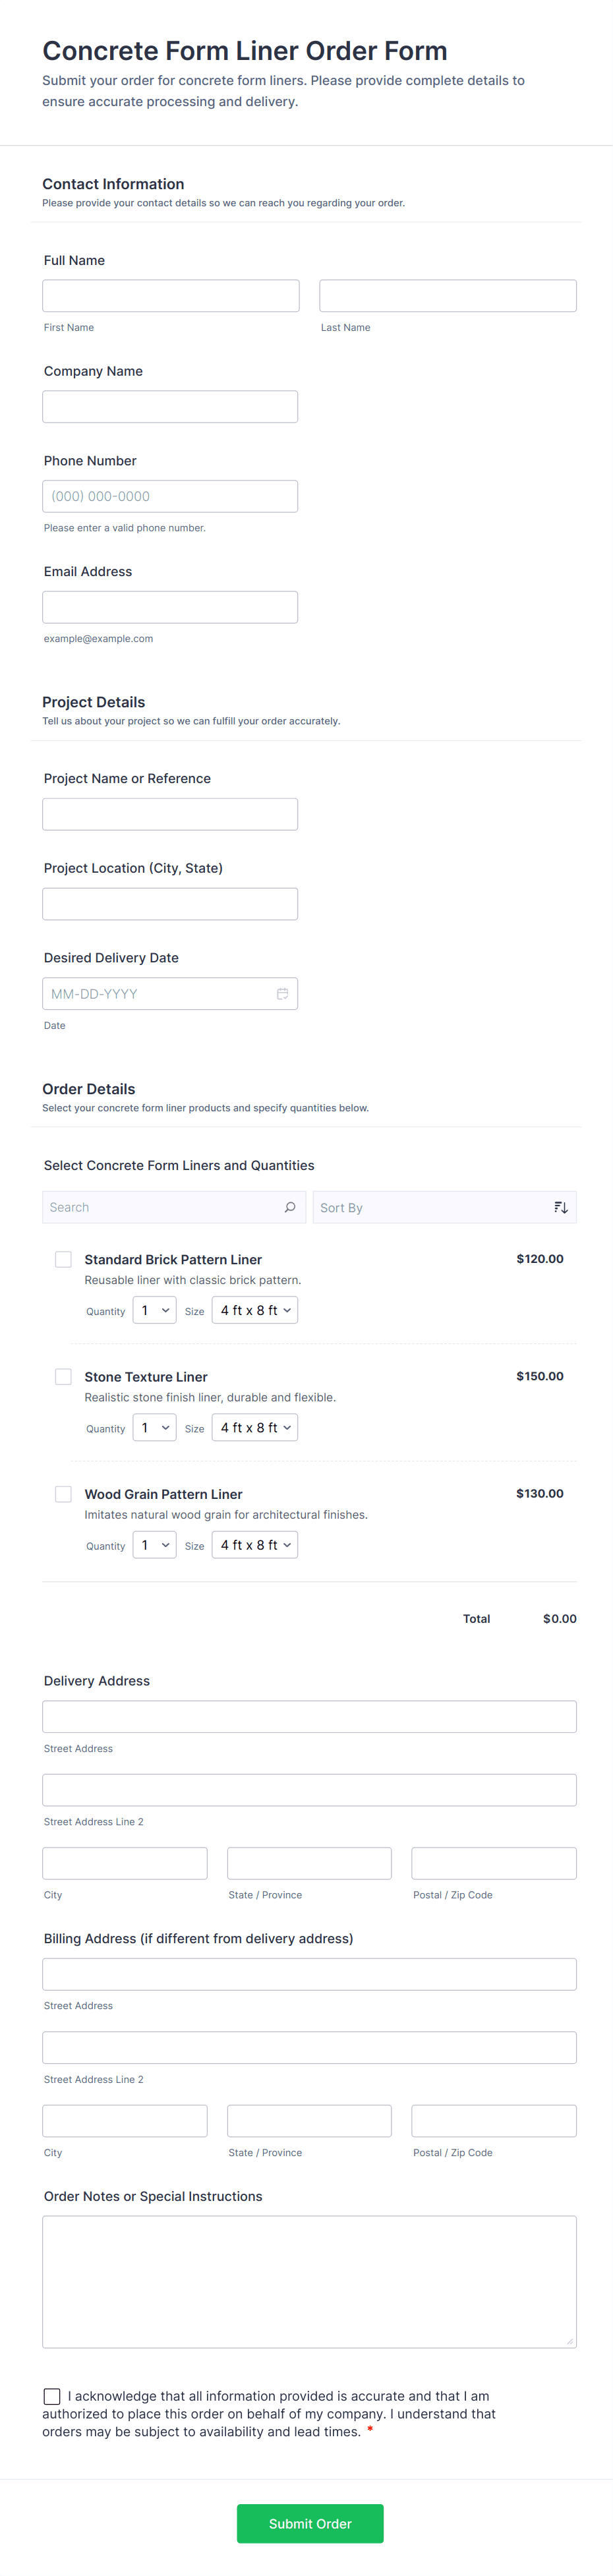Tick the Wood Grain Pattern Liner checkbox
The width and height of the screenshot is (613, 2576).
click(63, 1494)
